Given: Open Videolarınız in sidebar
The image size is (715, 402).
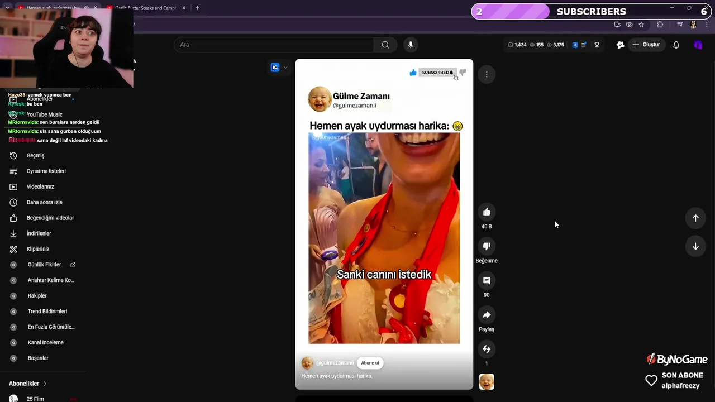Looking at the screenshot, I should pyautogui.click(x=40, y=187).
